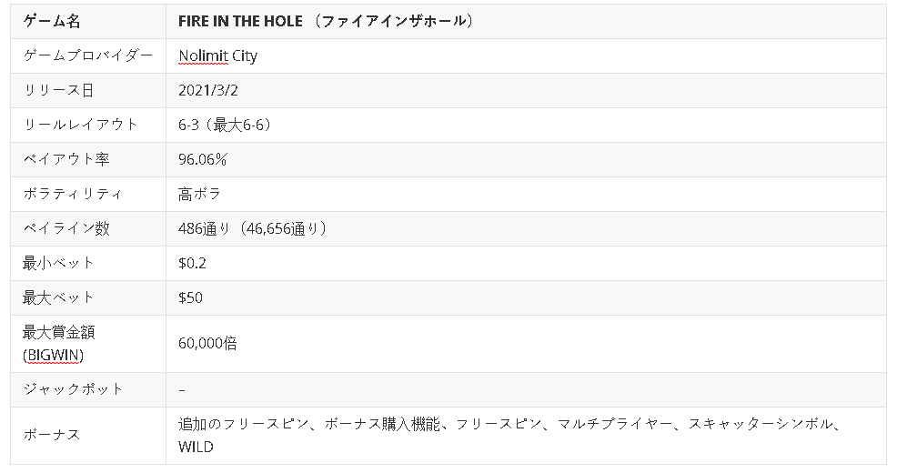Select the Nolimit City provider text
Screen dimensions: 907x473
point(217,56)
